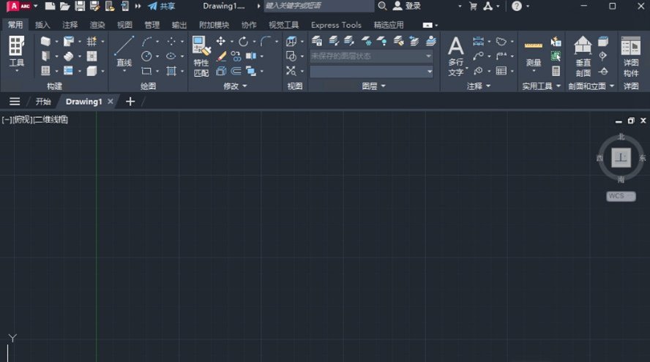Open the Express Tools ribbon tab
The width and height of the screenshot is (650, 362).
coord(336,25)
